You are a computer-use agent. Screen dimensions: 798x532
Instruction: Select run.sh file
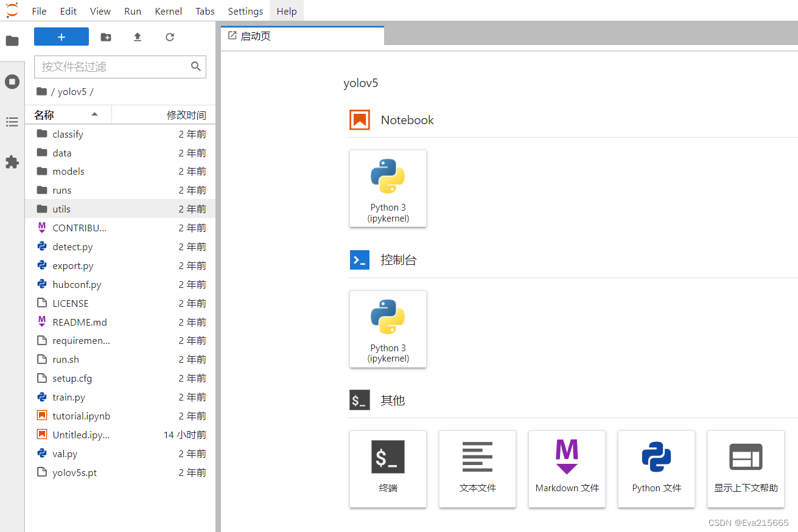coord(120,359)
